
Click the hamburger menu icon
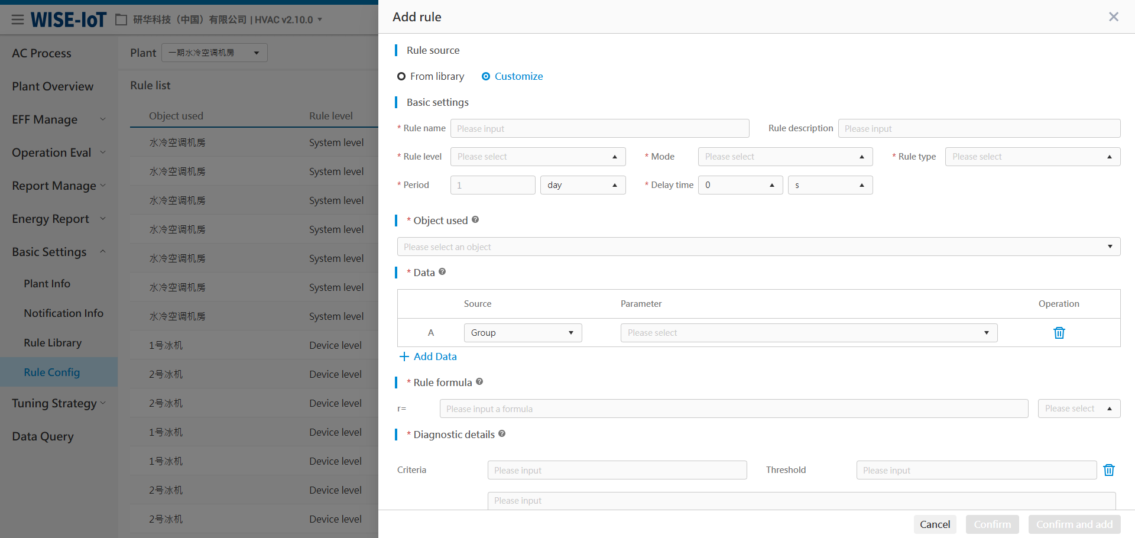pos(18,20)
